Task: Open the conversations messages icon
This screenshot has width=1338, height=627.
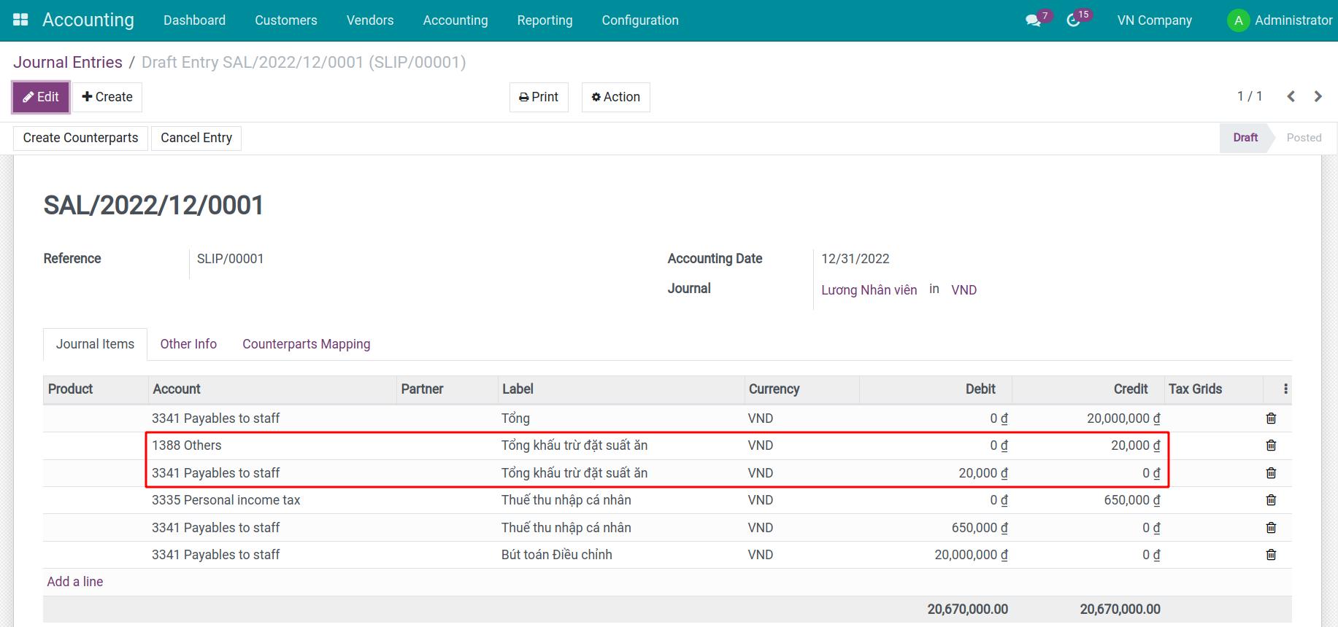Action: pos(1033,20)
